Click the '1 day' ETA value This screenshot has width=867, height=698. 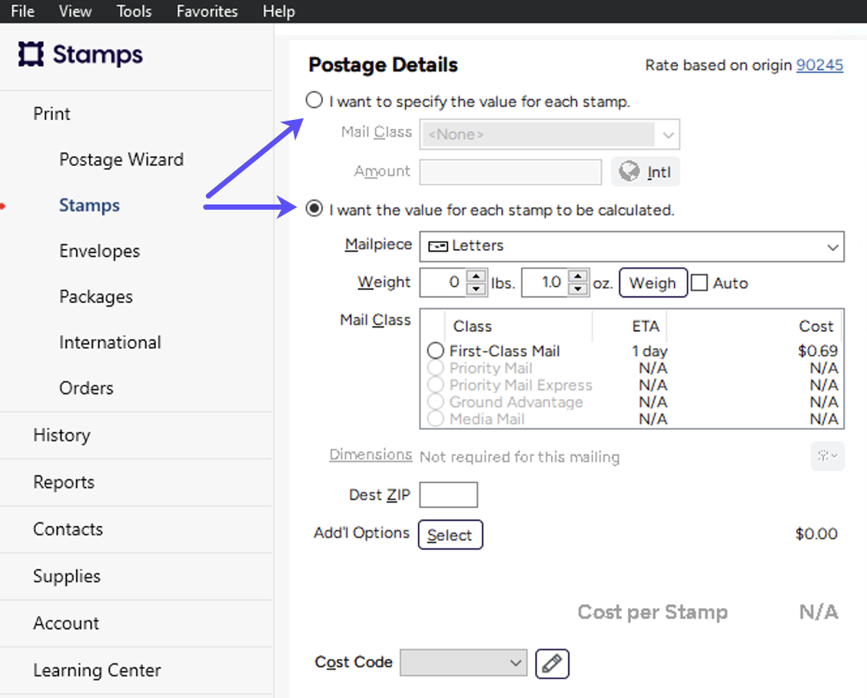(x=649, y=351)
